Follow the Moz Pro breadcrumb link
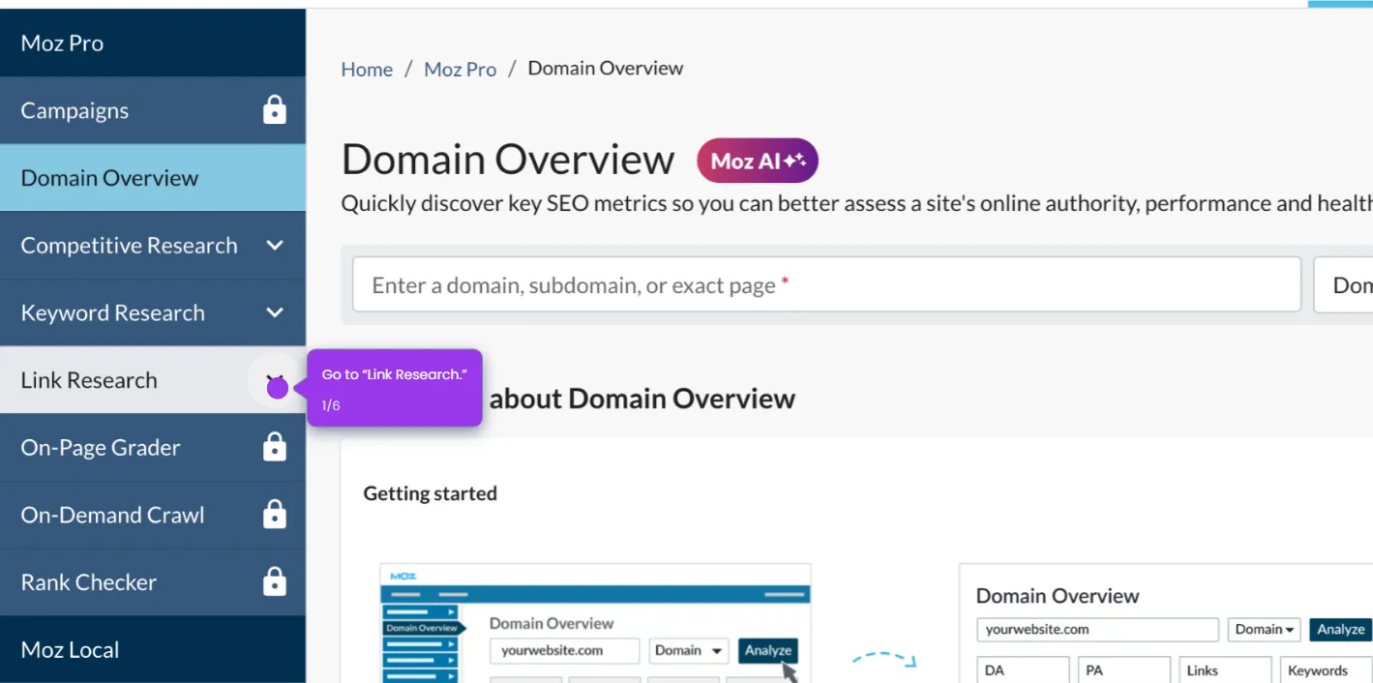Screen dimensions: 1373x683 (461, 69)
